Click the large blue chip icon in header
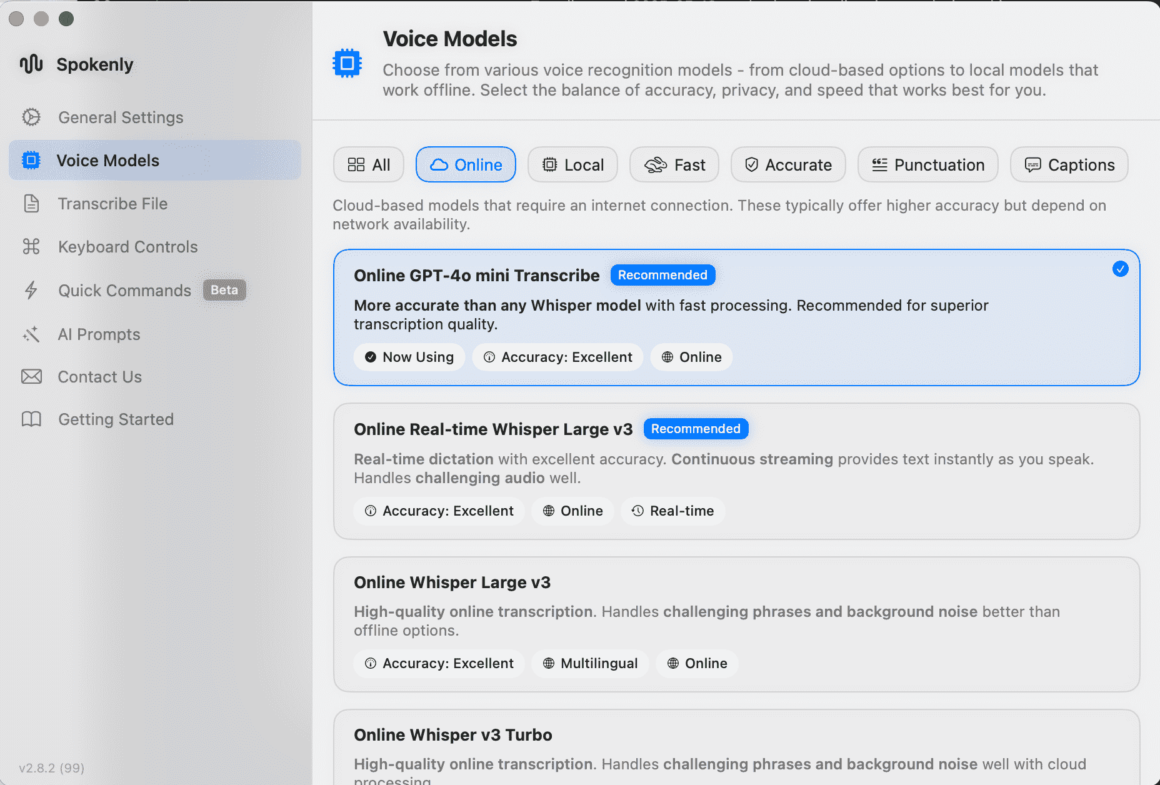The image size is (1160, 785). [347, 63]
